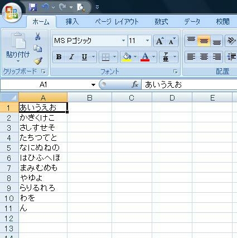The height and width of the screenshot is (238, 237).
Task: Open the Name Box dropdown arrow
Action: pos(93,85)
